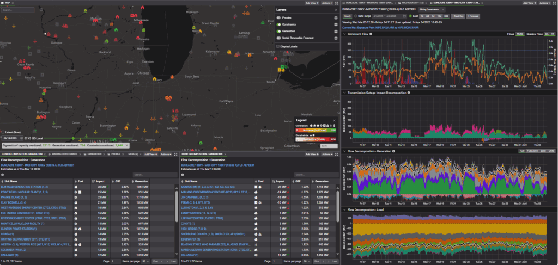Maximize the map panel with fullscreen icon

pyautogui.click(x=337, y=3)
